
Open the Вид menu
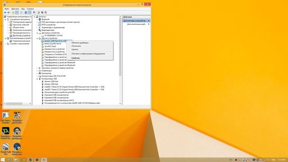(x=23, y=9)
